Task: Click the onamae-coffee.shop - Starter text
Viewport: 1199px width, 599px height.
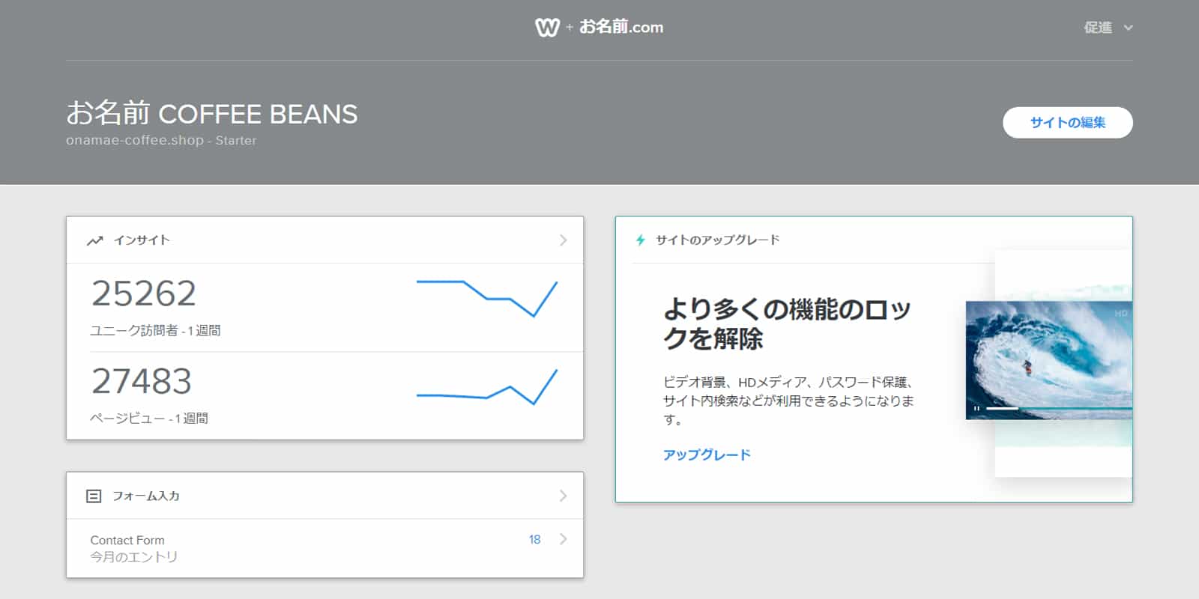Action: tap(161, 140)
